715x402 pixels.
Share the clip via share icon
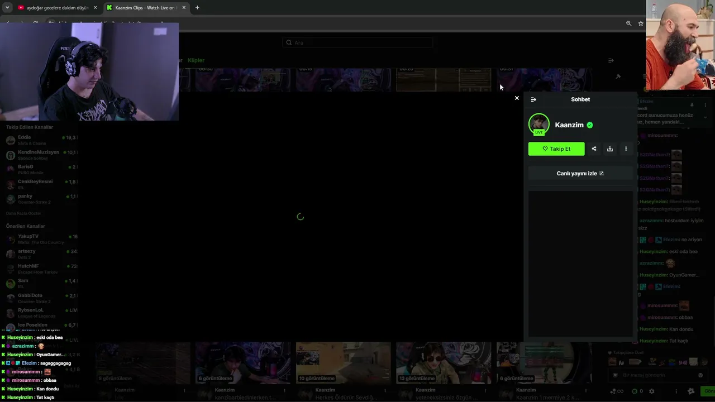[x=594, y=149]
